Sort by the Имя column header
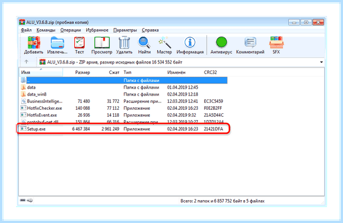Image resolution: width=343 pixels, height=223 pixels. coord(41,72)
